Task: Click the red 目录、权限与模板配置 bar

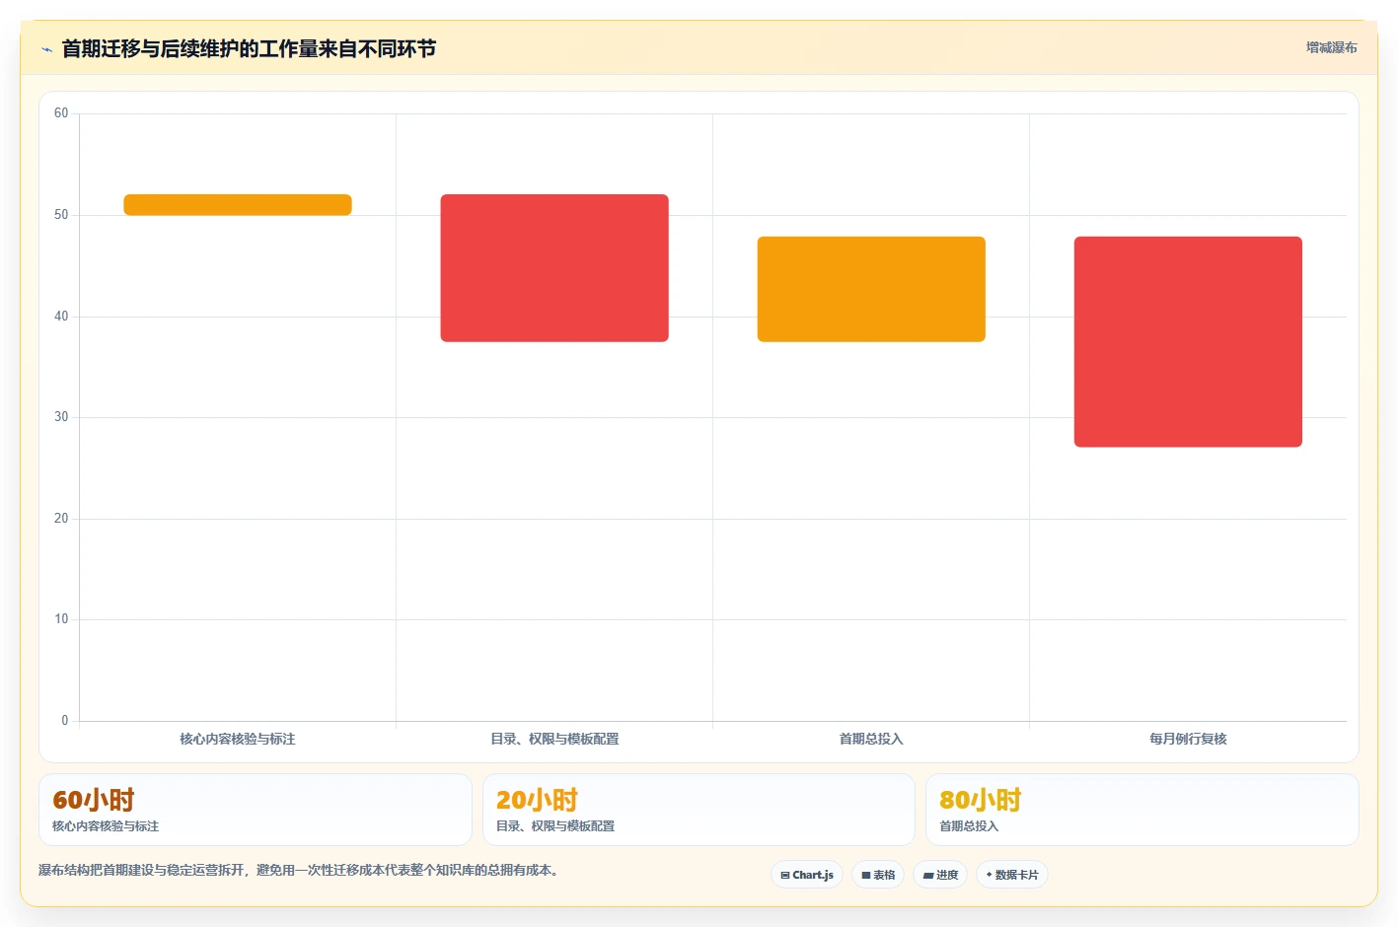Action: tap(554, 268)
